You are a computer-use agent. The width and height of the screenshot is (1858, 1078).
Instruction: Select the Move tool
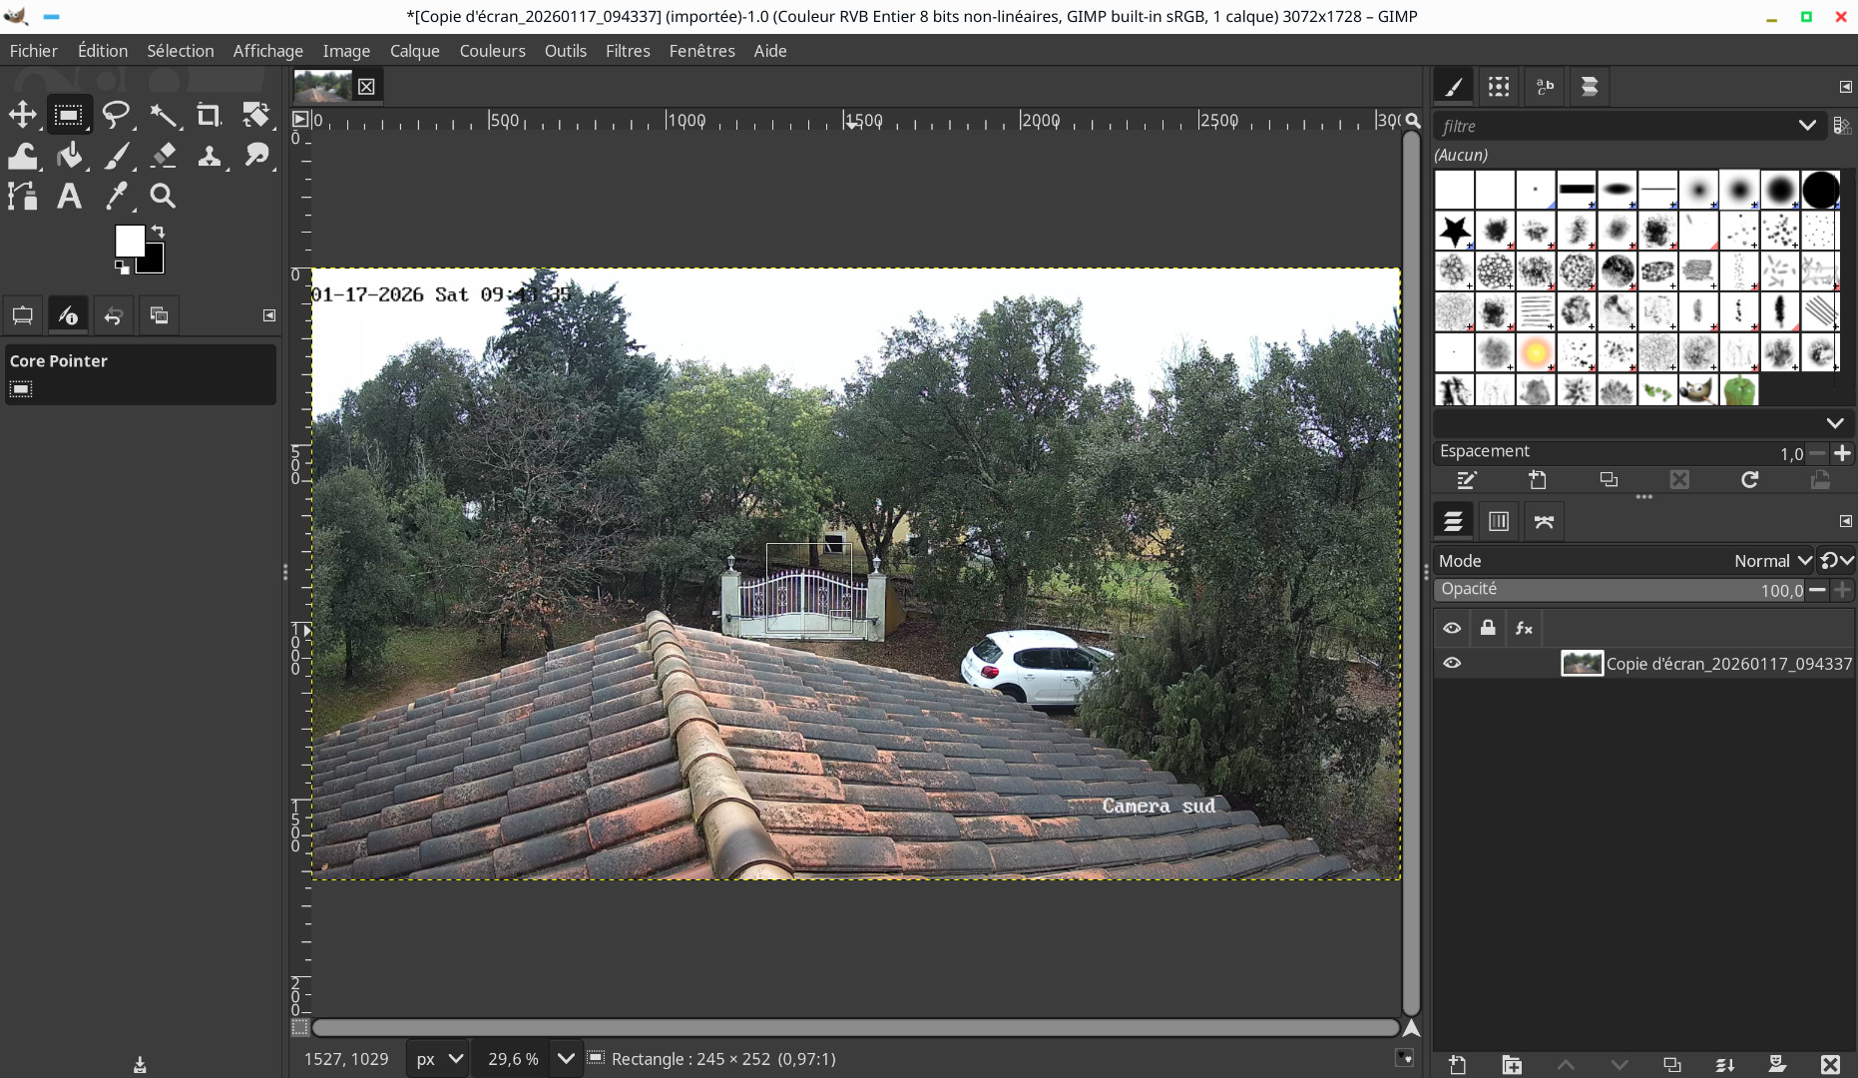click(23, 115)
